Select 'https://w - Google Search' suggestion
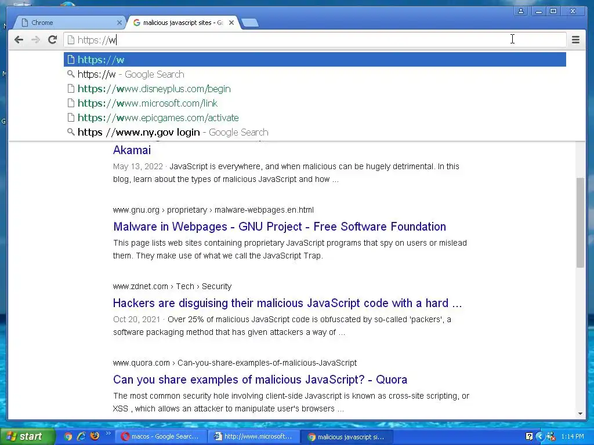 pos(315,74)
